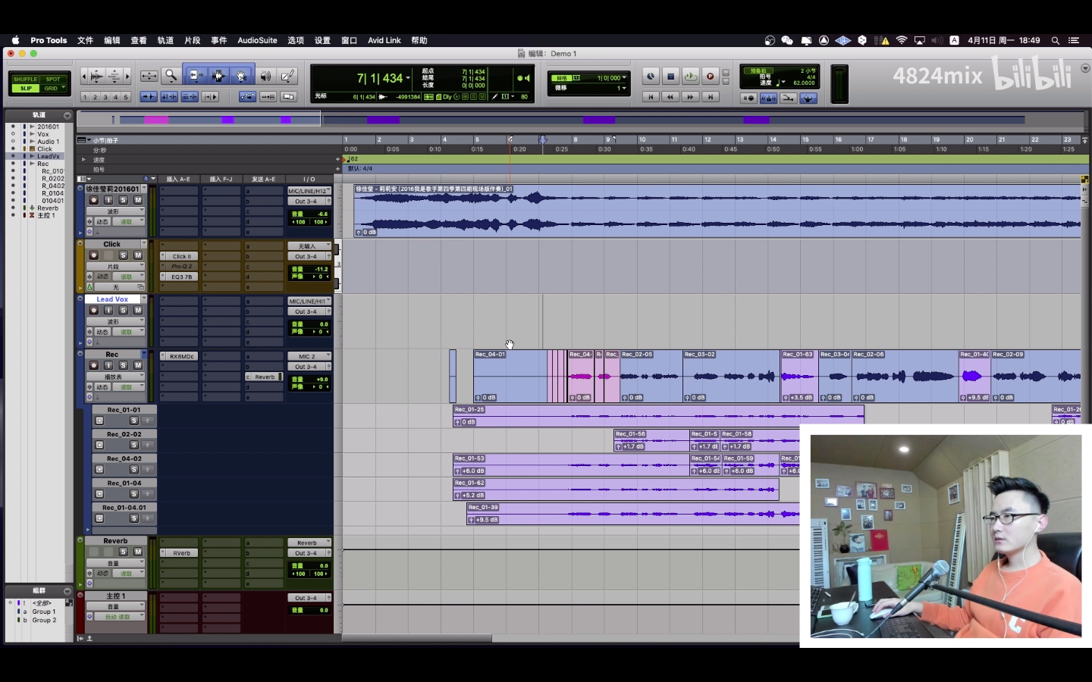
Task: Toggle input monitoring on Lead Vox track
Action: 108,311
